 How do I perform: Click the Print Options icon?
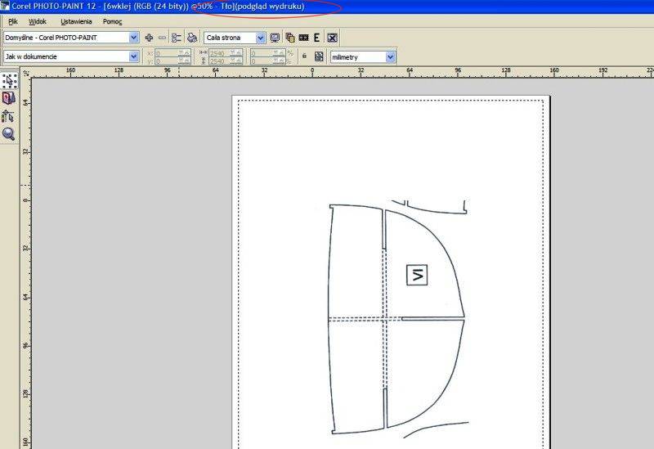point(177,38)
